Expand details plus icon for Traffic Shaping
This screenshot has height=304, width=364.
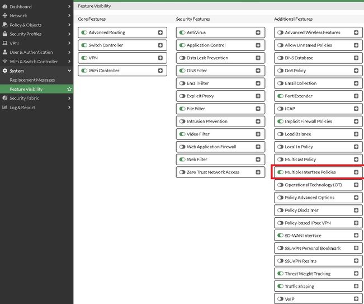click(x=356, y=287)
